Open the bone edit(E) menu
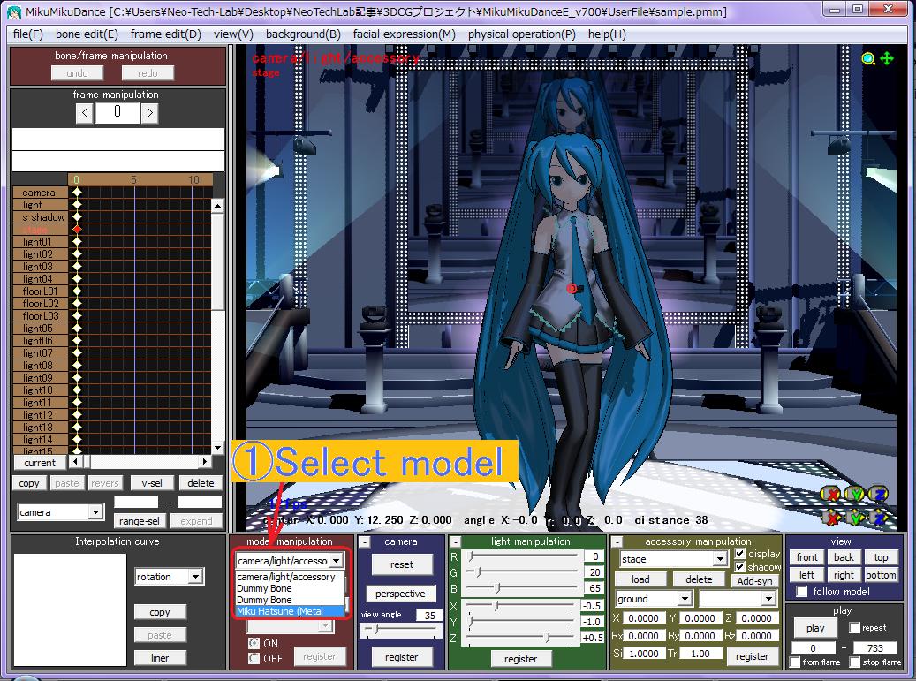916x681 pixels. coord(87,34)
